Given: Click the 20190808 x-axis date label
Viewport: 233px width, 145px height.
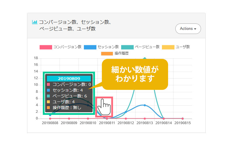Looking at the screenshot, I should (50, 123).
